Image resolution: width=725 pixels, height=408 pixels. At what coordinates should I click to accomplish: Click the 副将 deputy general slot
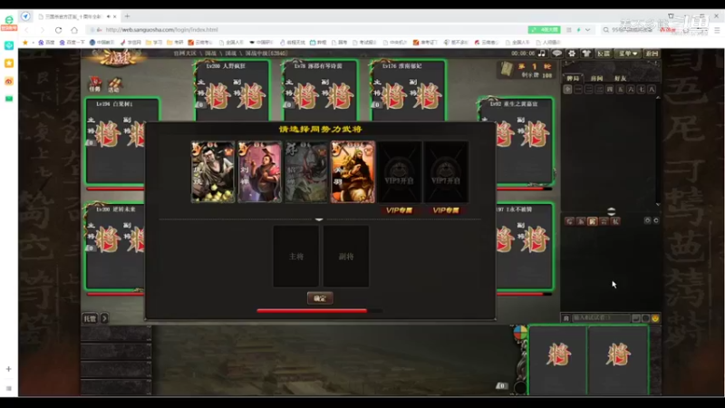point(346,257)
